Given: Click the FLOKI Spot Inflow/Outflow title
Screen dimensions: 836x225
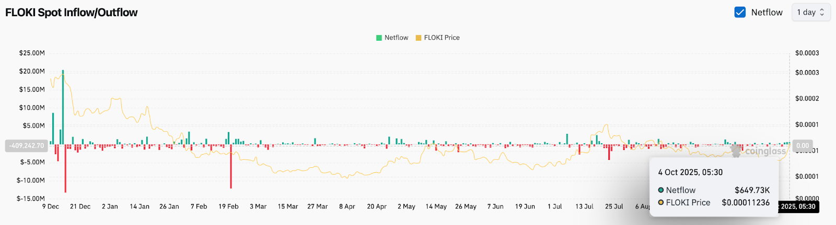Looking at the screenshot, I should click(x=72, y=12).
